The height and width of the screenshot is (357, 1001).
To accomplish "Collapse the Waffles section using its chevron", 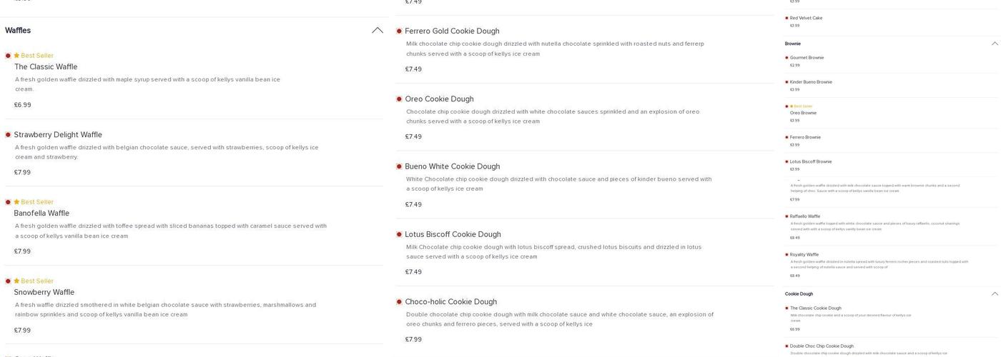I will [377, 31].
